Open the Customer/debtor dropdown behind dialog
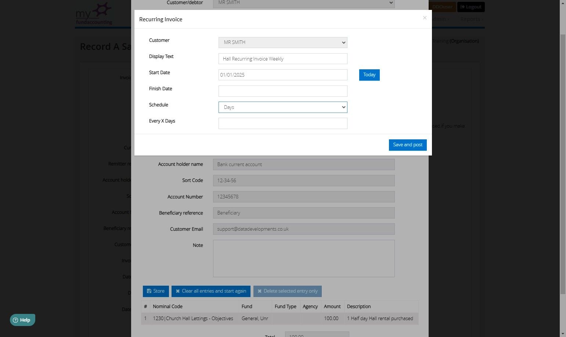Viewport: 566px width, 337px height. coord(304,3)
